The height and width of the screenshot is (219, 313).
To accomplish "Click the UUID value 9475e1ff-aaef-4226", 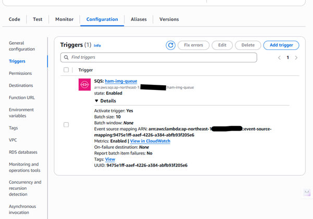I will tap(147, 165).
